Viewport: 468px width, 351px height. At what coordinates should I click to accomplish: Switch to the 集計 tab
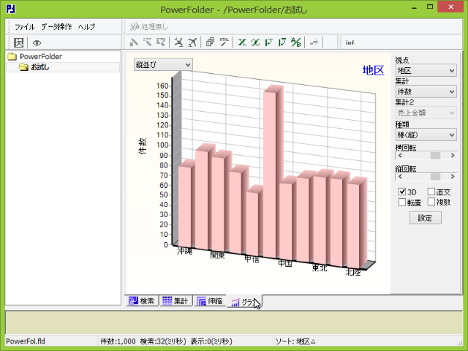[175, 301]
